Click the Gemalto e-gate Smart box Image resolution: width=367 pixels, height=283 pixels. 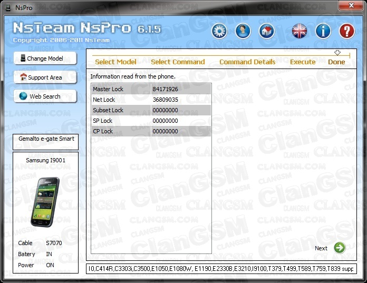[x=46, y=142]
